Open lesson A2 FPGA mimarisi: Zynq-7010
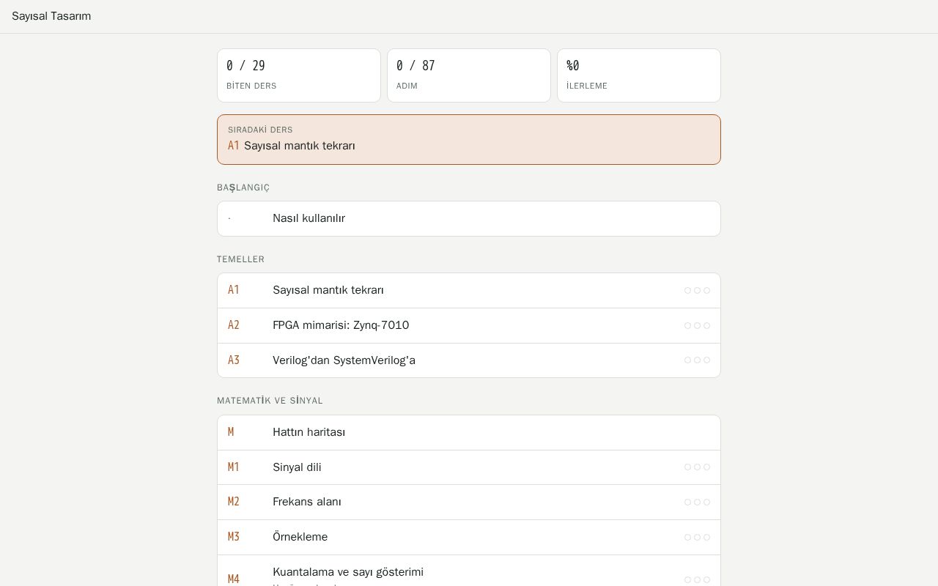This screenshot has width=938, height=586. [469, 325]
